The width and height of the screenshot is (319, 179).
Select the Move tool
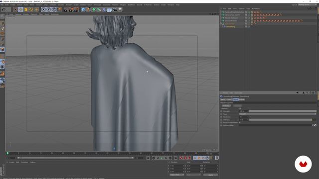point(20,9)
